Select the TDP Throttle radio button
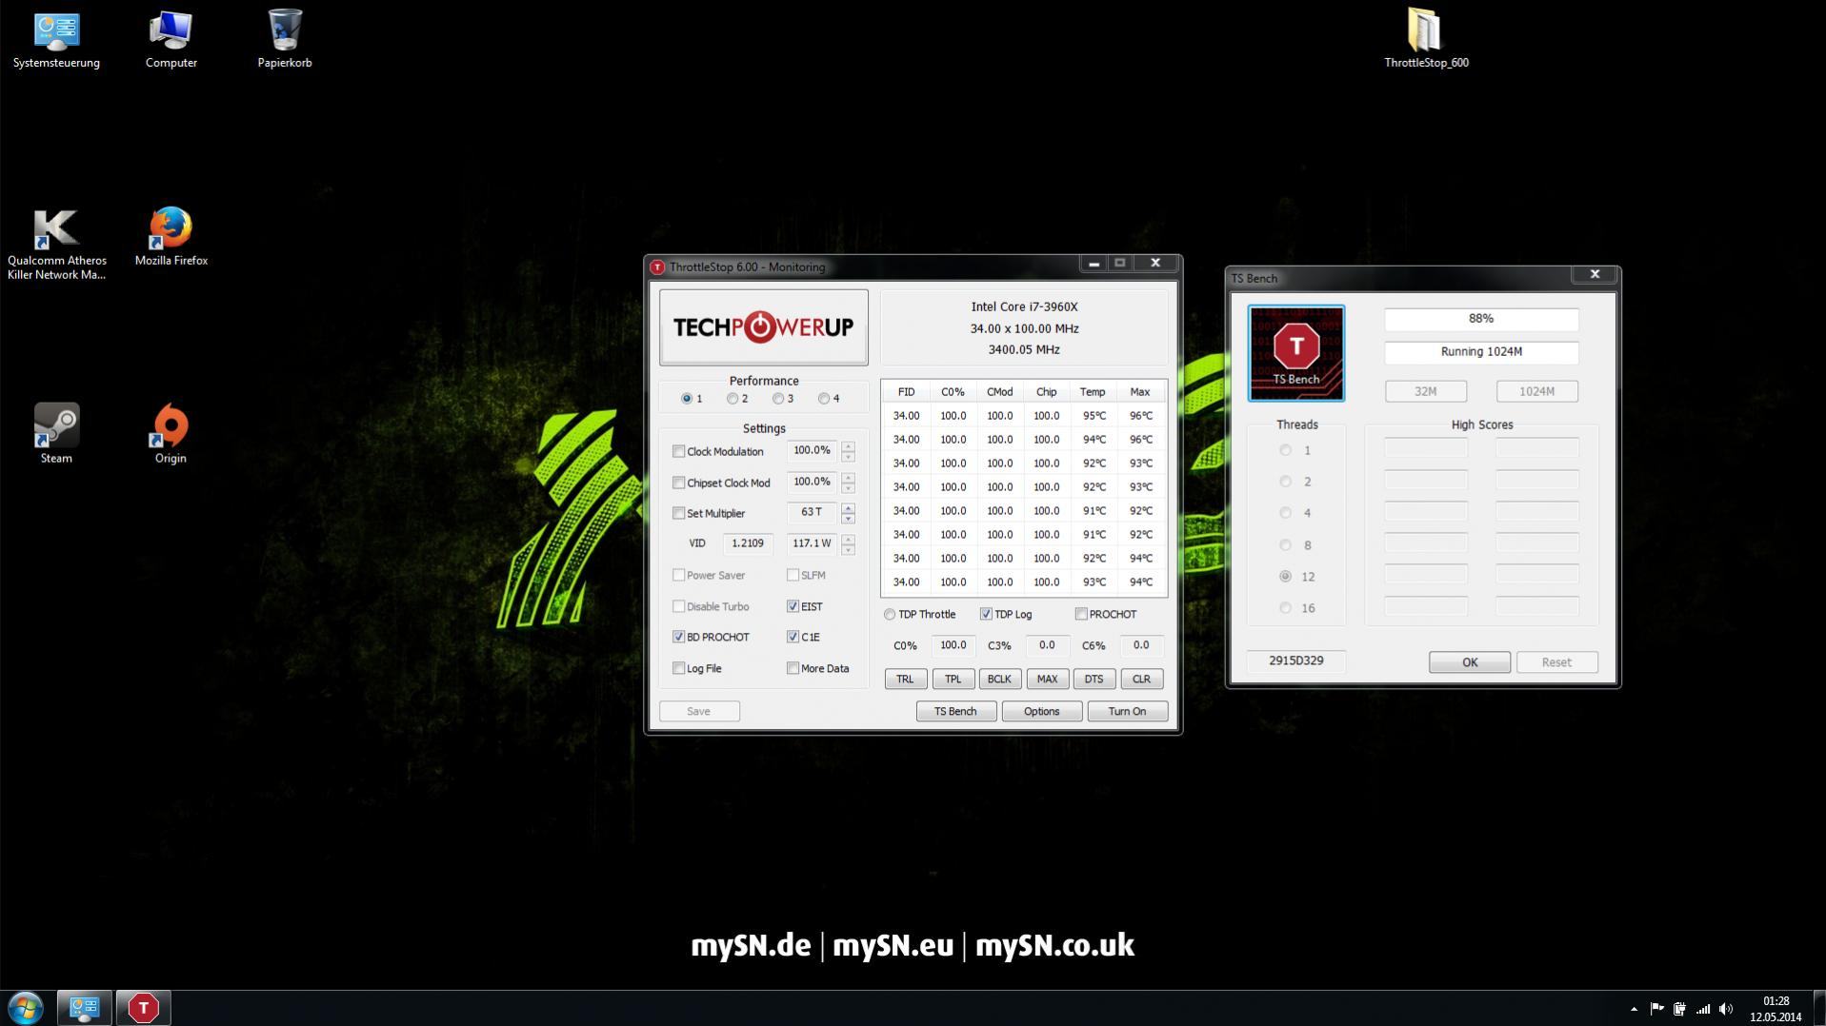Viewport: 1826px width, 1026px height. 890,614
